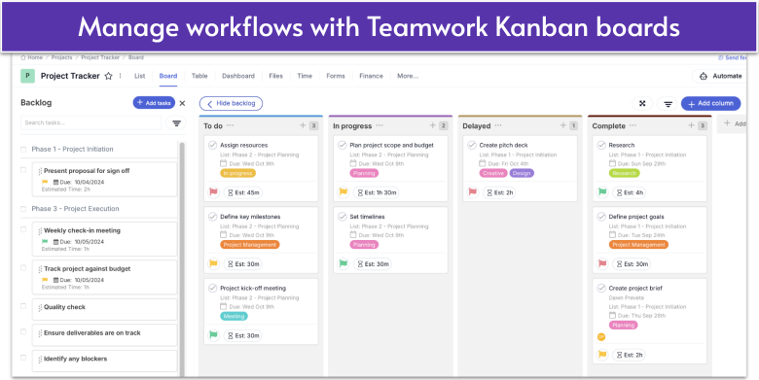This screenshot has width=759, height=380.
Task: Go to Projects in breadcrumb
Action: (61, 57)
